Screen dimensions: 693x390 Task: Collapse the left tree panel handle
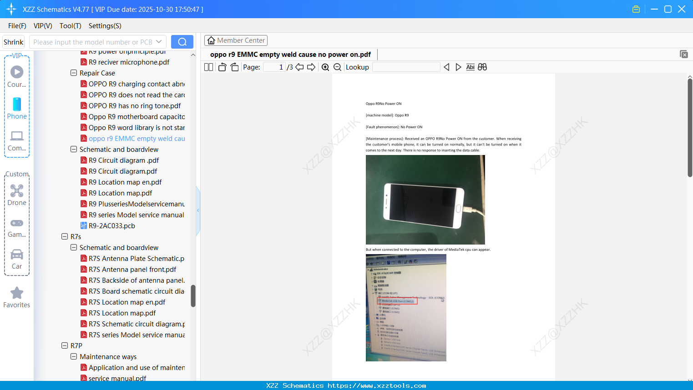click(x=198, y=210)
